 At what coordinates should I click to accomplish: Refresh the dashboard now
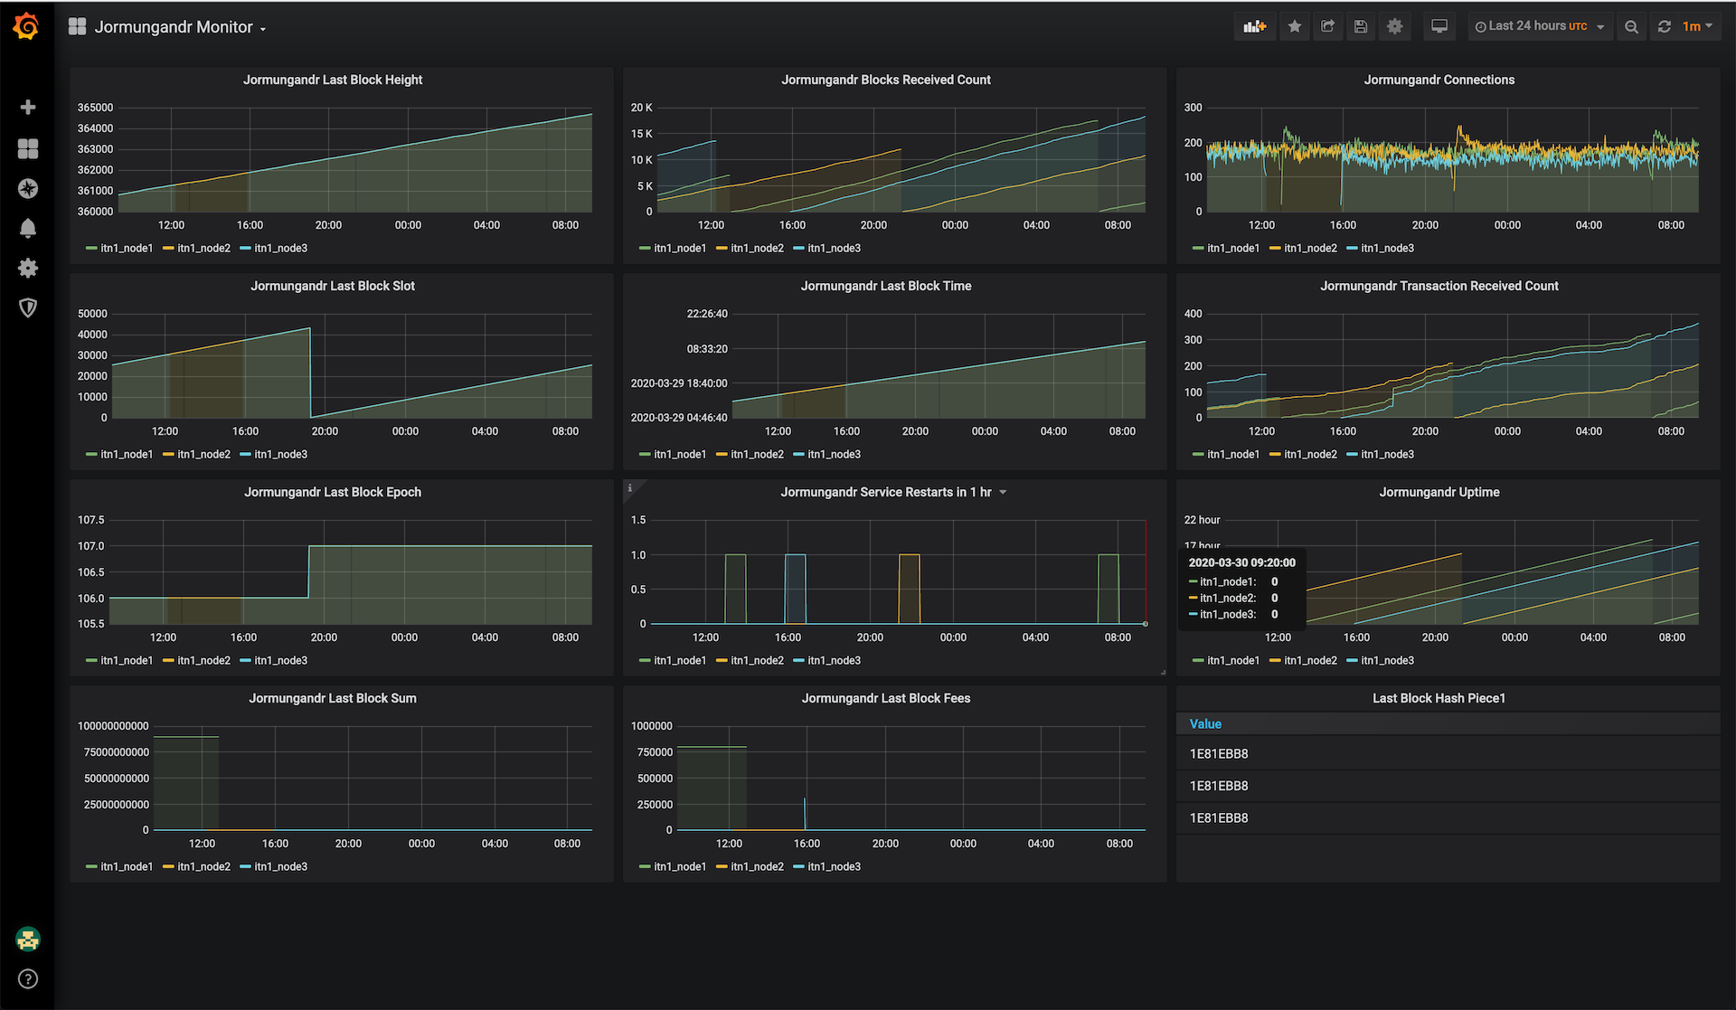(1664, 26)
